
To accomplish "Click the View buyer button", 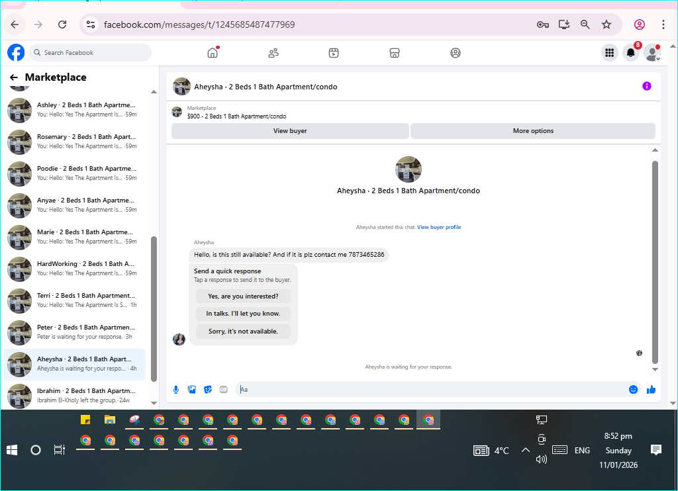I will [290, 131].
